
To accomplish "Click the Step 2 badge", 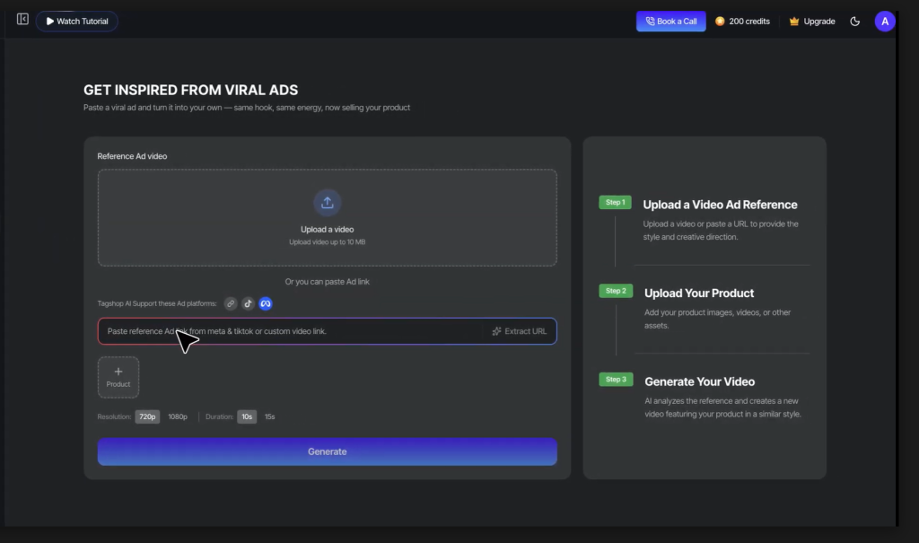I will tap(616, 291).
